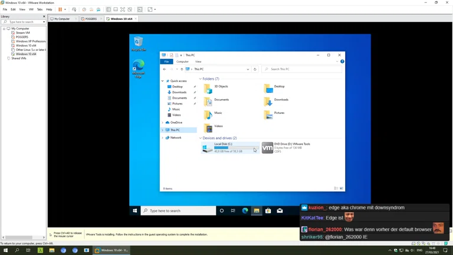The height and width of the screenshot is (255, 453).
Task: Open Microsoft Store from guest taskbar
Action: click(x=268, y=211)
